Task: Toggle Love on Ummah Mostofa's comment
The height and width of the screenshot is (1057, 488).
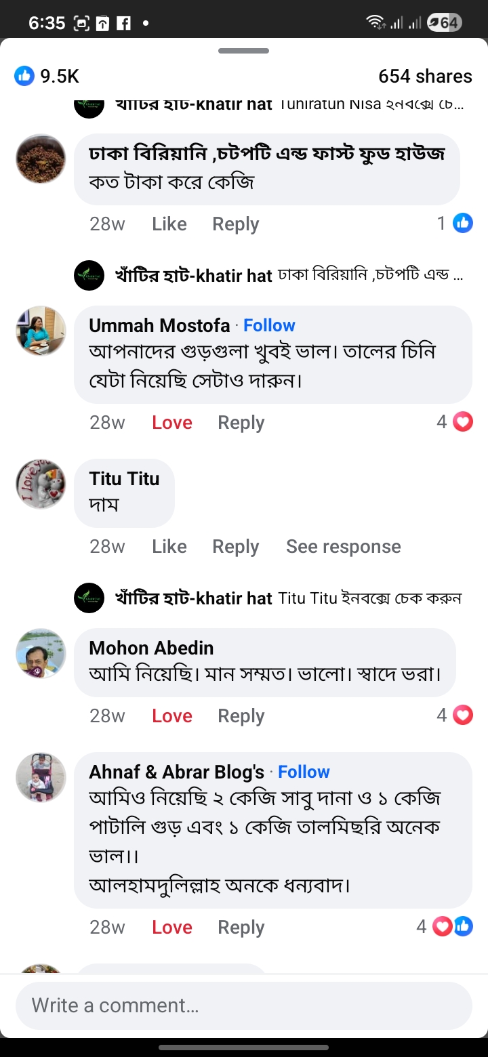Action: 172,423
